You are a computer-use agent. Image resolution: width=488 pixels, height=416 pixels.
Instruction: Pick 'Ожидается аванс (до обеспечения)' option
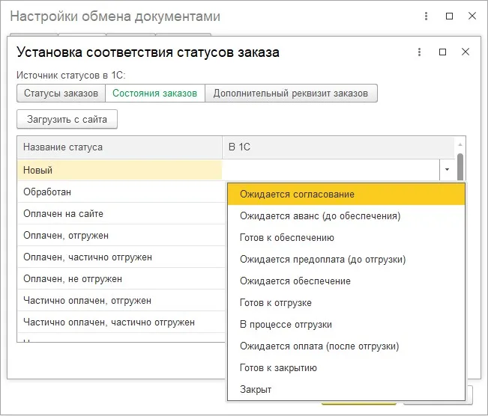[319, 216]
